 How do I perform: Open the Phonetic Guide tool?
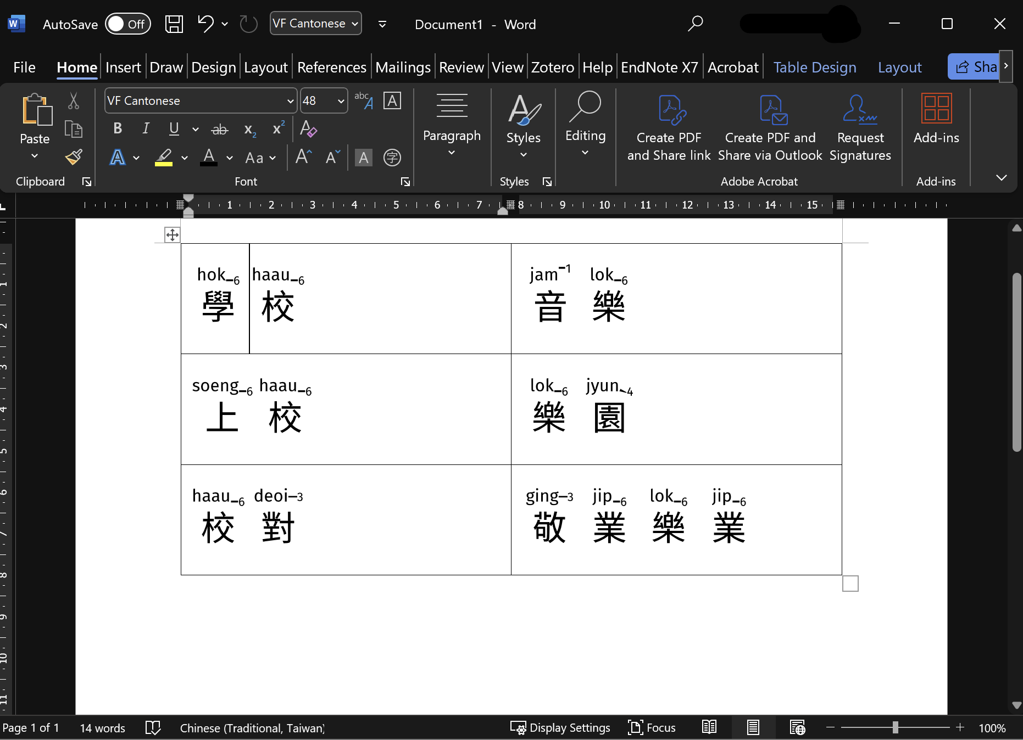363,100
